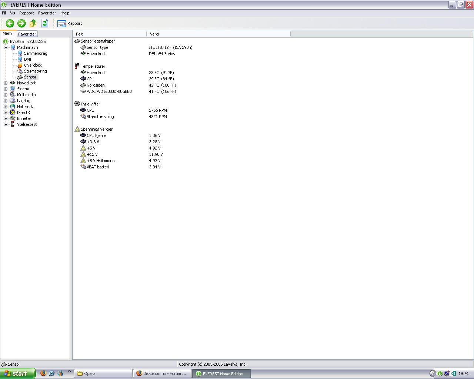Click the Spennings verdier warning icon

[77, 129]
